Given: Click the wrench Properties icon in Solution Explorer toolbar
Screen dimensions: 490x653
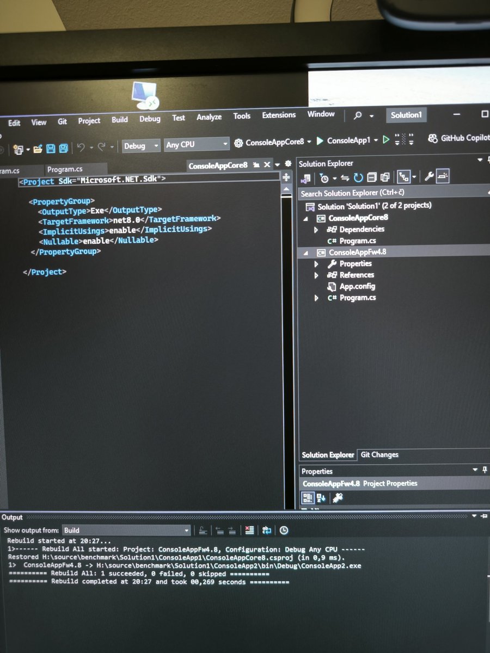Looking at the screenshot, I should 429,176.
